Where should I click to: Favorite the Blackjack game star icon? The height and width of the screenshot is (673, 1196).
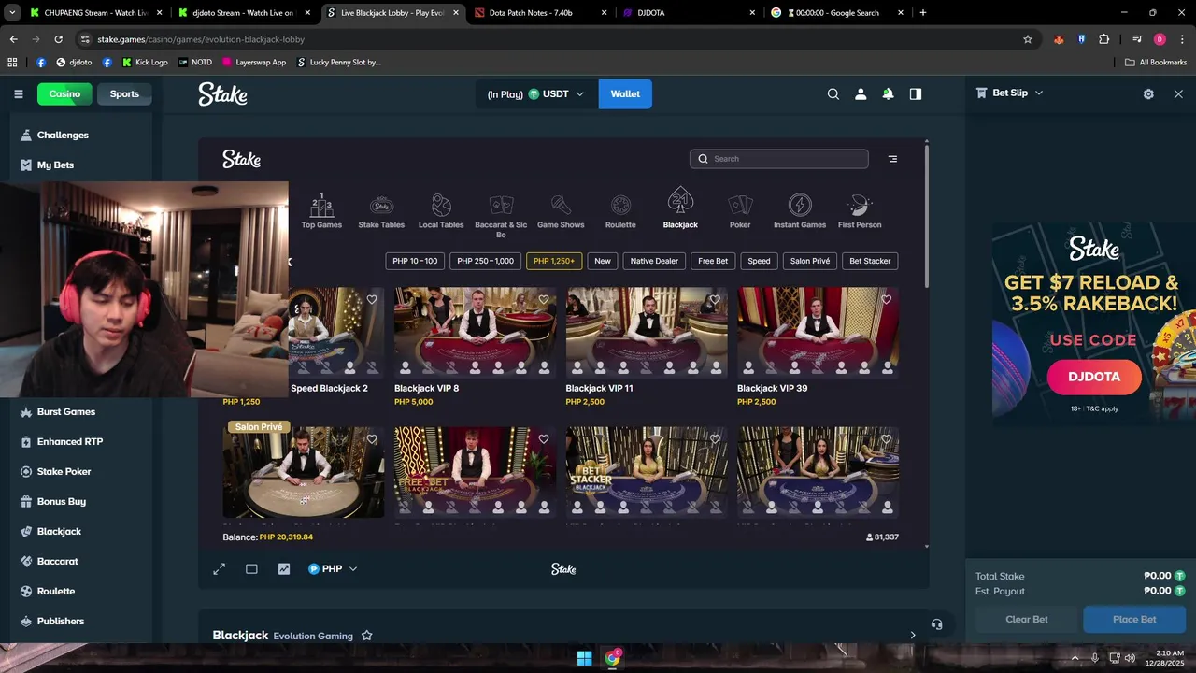[366, 636]
